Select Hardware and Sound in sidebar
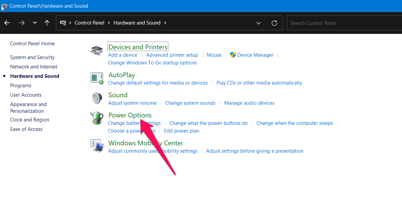 point(35,76)
